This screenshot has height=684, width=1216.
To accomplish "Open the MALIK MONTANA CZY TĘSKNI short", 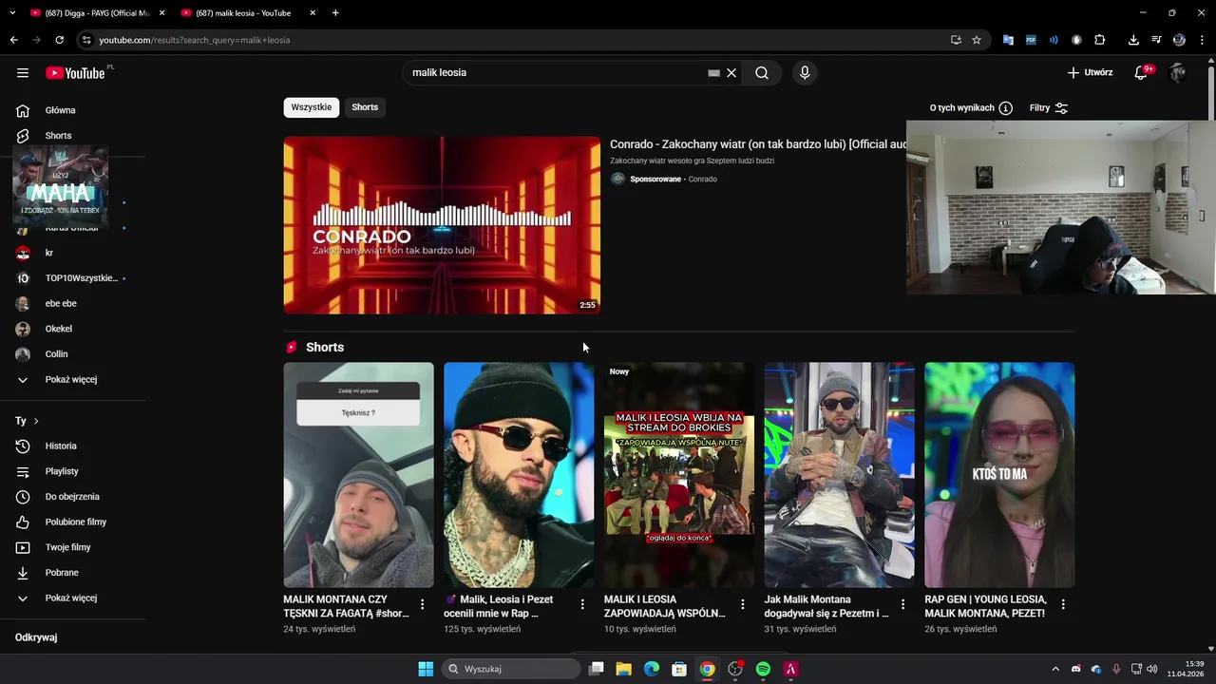I will coord(358,475).
